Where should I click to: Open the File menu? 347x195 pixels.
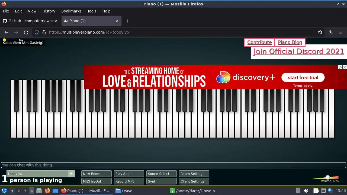coord(6,11)
